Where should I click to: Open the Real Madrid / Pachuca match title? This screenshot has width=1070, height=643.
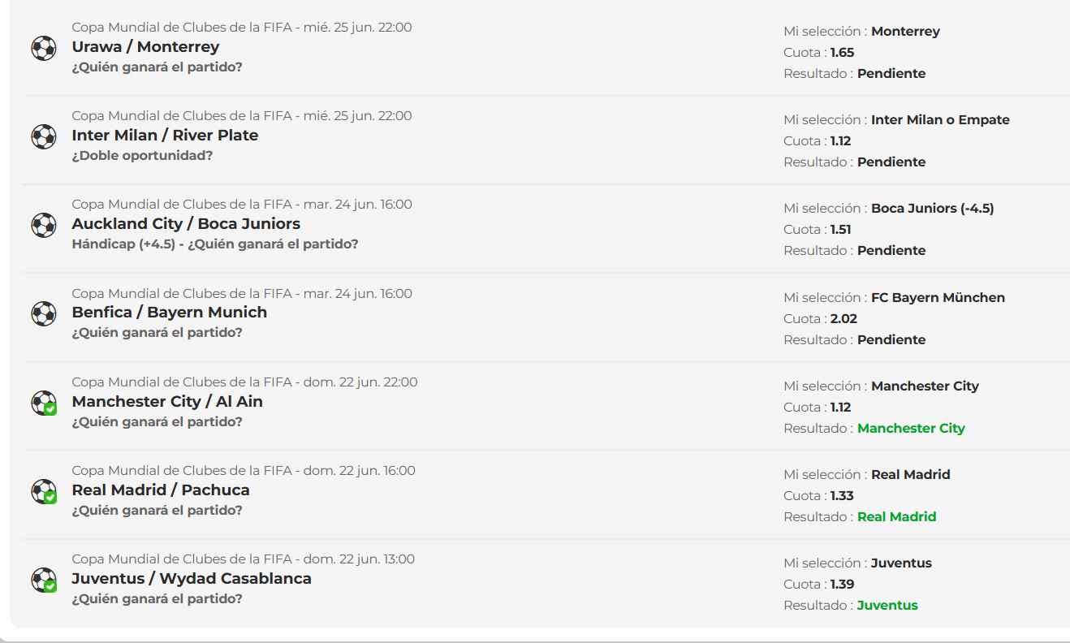(x=161, y=490)
